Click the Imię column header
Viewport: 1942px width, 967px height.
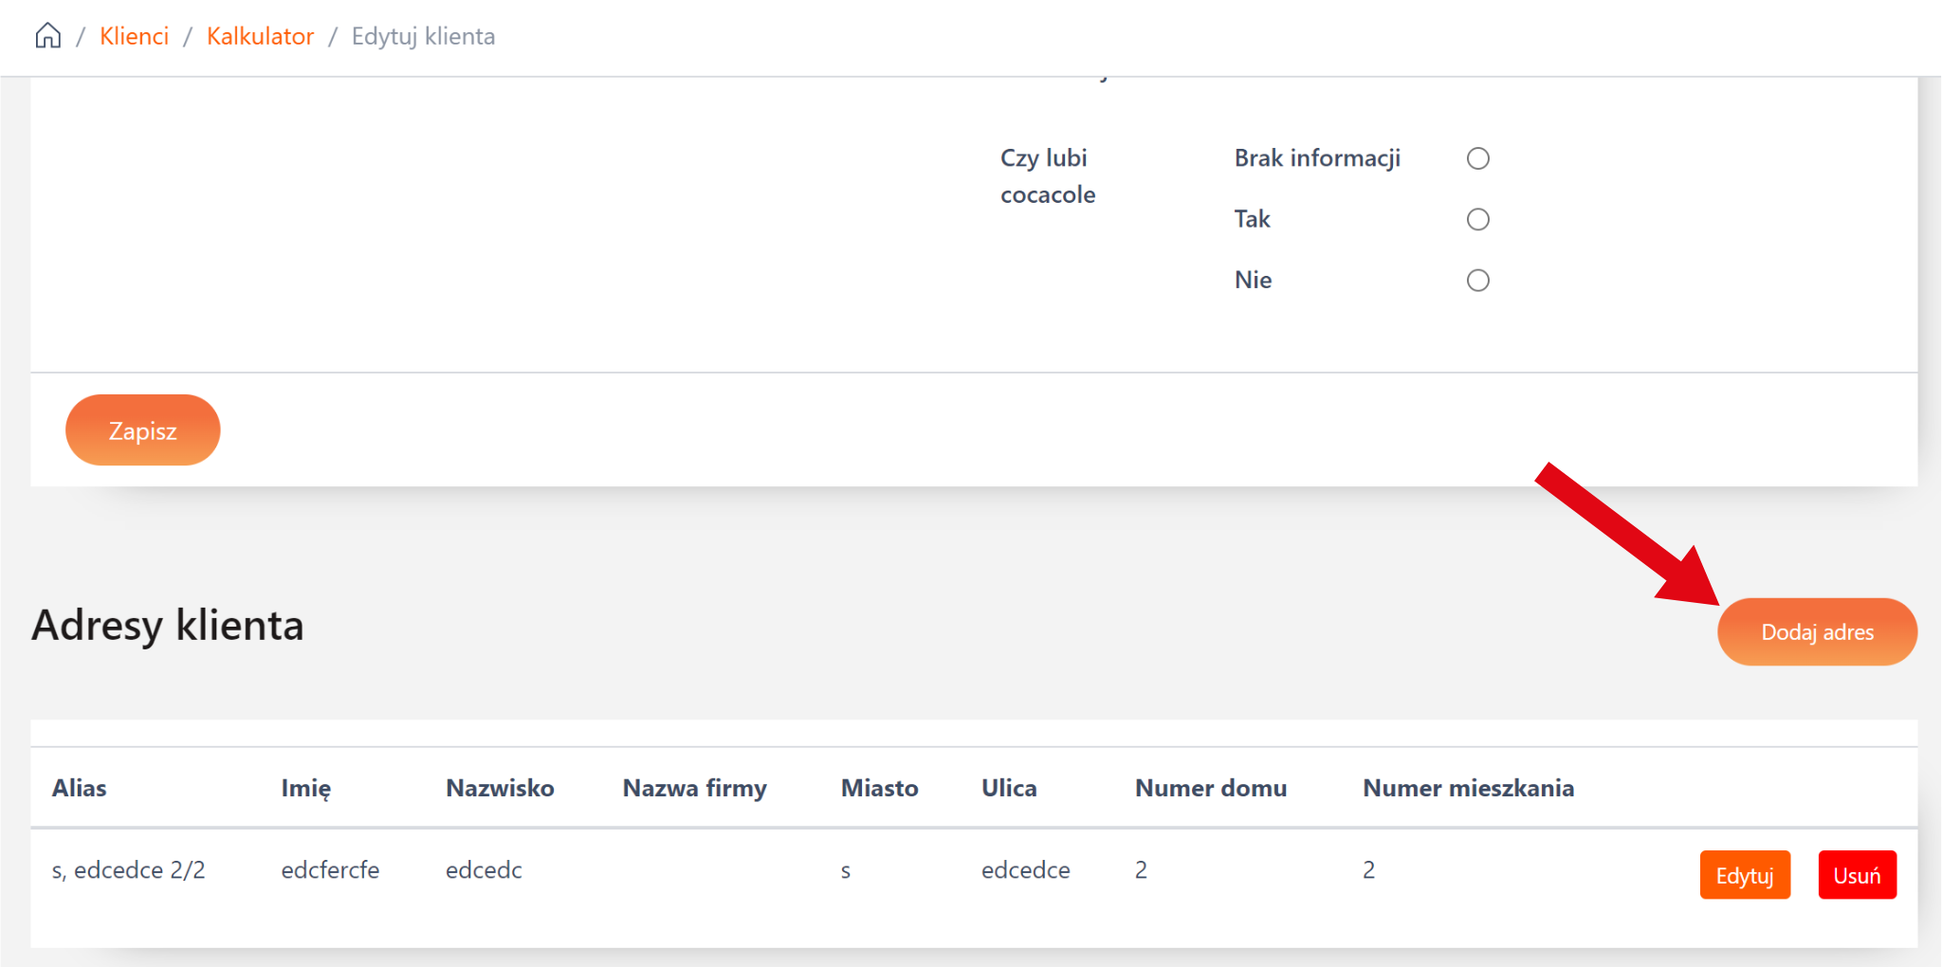coord(305,788)
